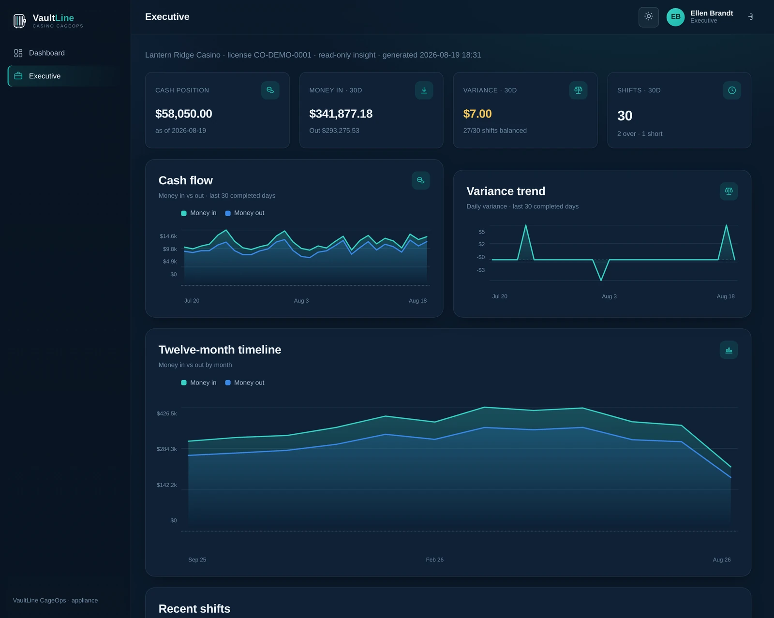This screenshot has width=774, height=618.
Task: Click the Ellen Brandt profile name
Action: point(711,13)
